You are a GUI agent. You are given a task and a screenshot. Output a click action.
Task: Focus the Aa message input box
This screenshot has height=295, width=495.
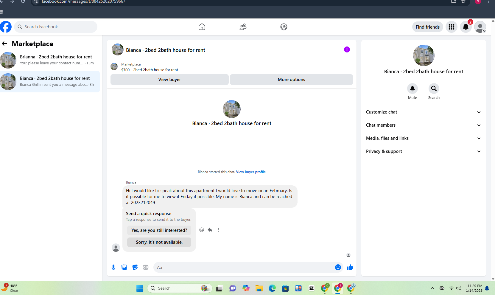pos(244,267)
